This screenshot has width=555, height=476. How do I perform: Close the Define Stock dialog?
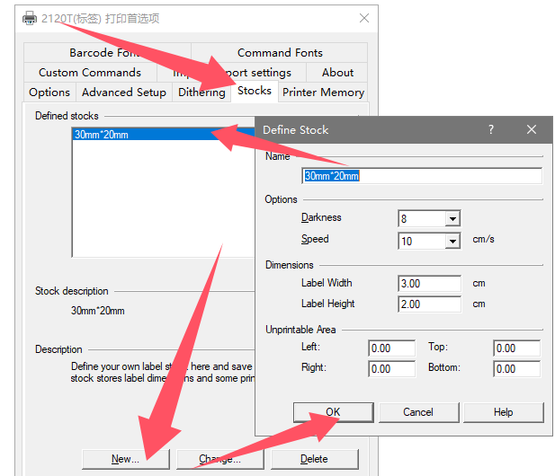[531, 130]
